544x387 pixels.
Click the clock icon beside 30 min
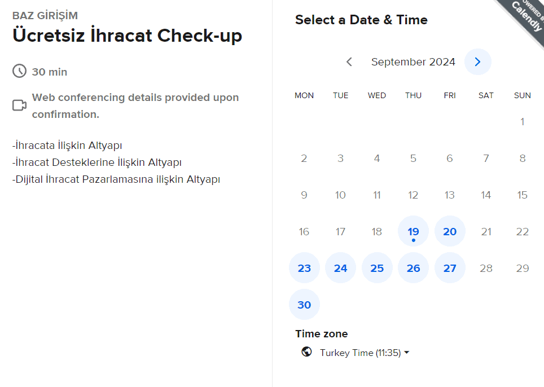pyautogui.click(x=19, y=71)
